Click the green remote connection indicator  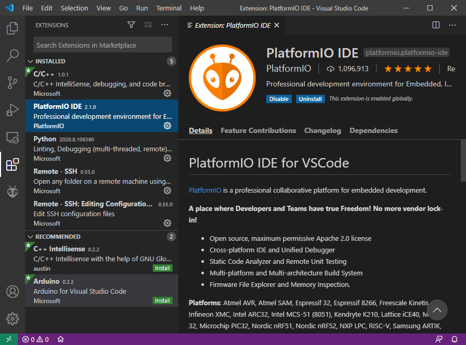(x=8, y=339)
